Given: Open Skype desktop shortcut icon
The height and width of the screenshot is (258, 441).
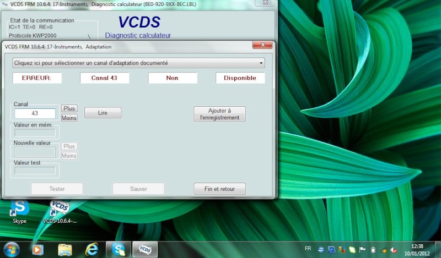Looking at the screenshot, I should point(20,212).
